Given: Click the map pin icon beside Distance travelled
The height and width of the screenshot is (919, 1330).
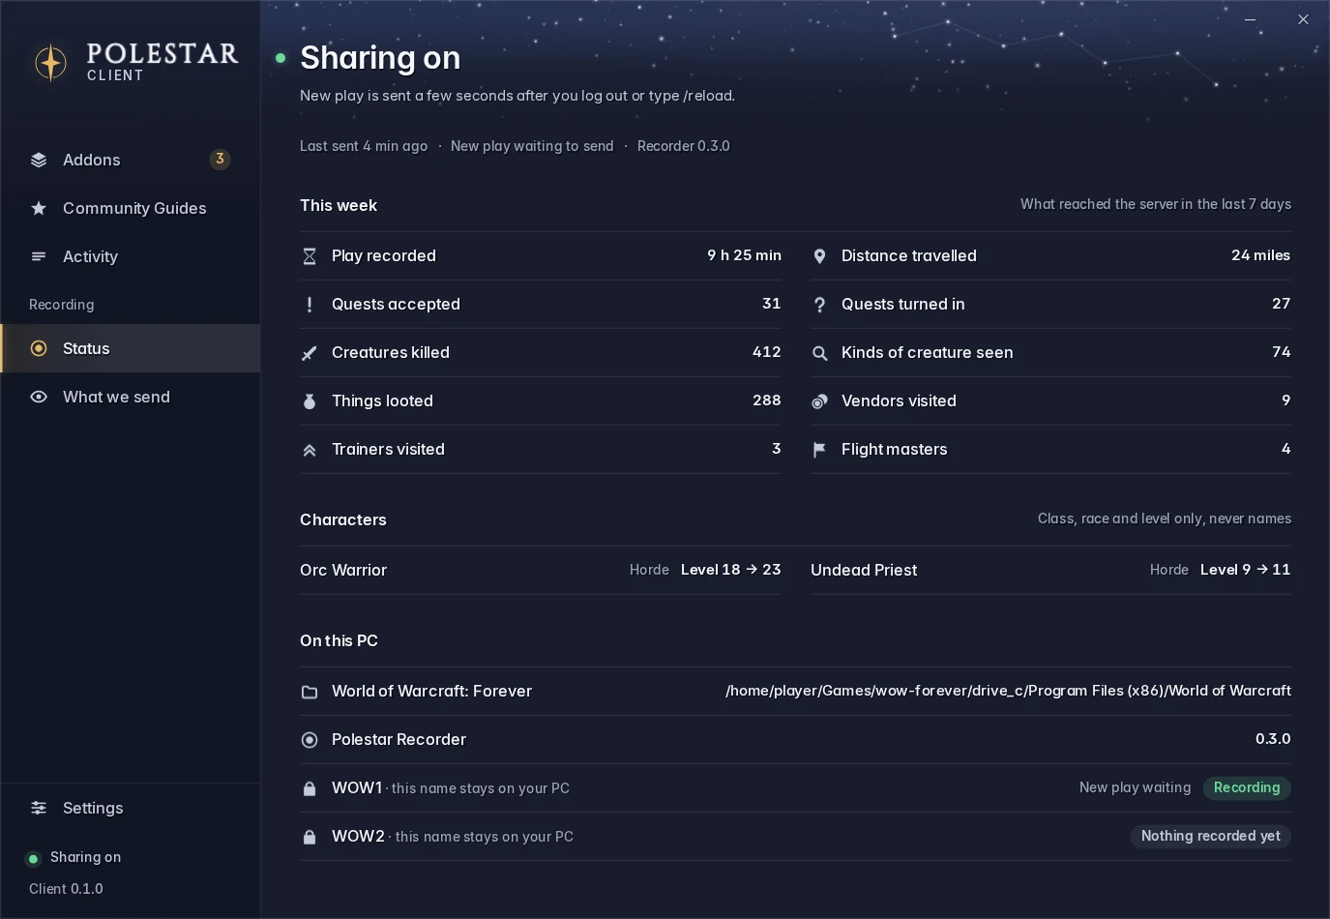Looking at the screenshot, I should (x=819, y=256).
